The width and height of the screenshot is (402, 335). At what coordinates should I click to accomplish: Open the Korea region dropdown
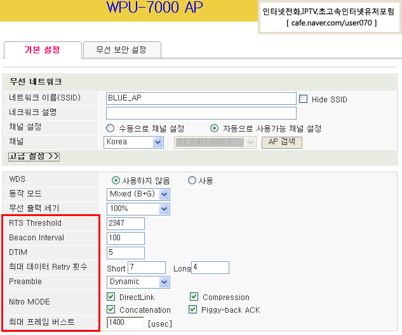pos(135,142)
